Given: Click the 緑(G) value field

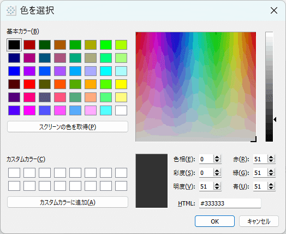Looking at the screenshot, I should [260, 173].
